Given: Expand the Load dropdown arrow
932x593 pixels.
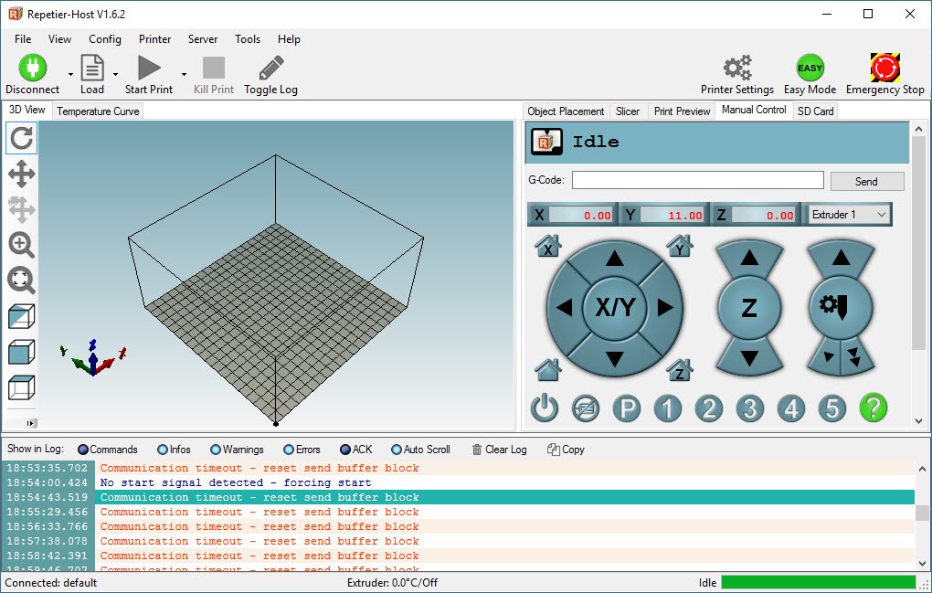Looking at the screenshot, I should [x=115, y=74].
